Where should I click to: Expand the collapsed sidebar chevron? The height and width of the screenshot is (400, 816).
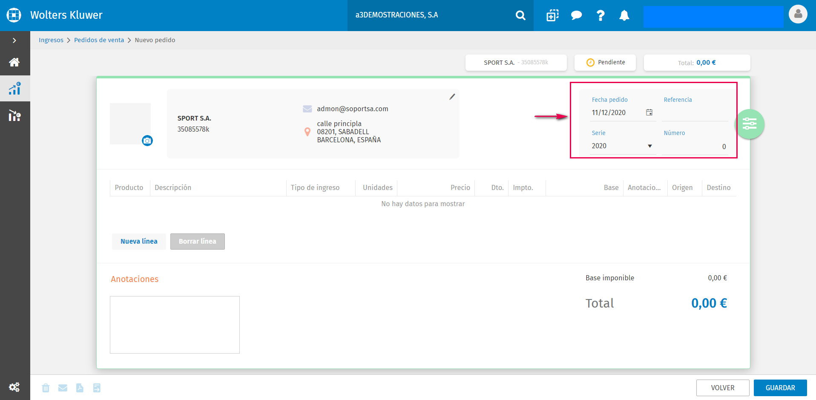[14, 40]
